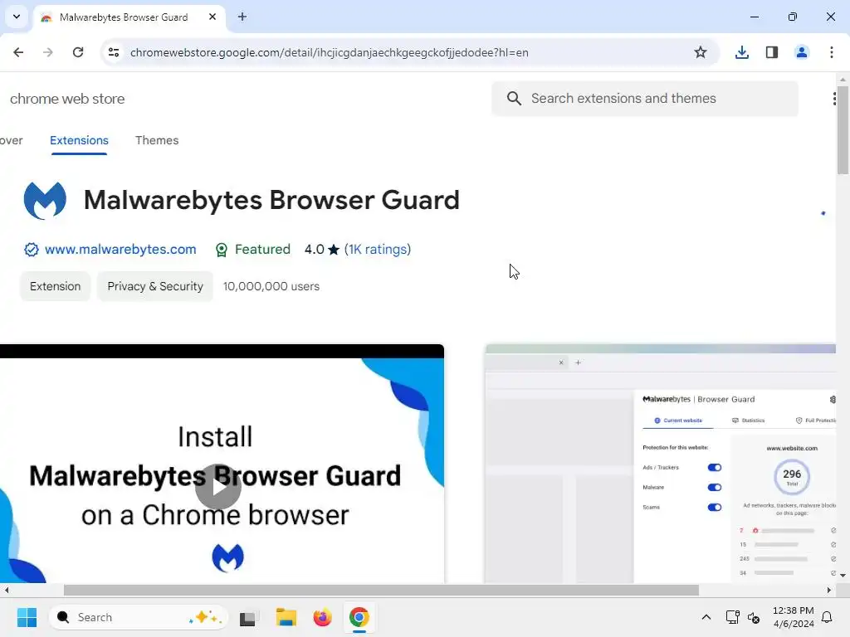Bookmark this page with the star icon
This screenshot has height=637, width=850.
(701, 52)
